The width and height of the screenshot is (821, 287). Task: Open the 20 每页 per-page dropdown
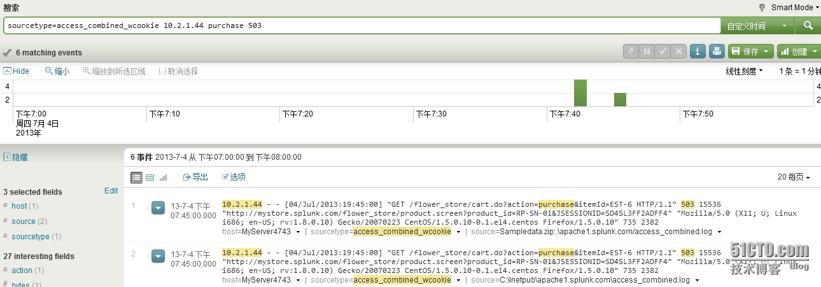(794, 178)
